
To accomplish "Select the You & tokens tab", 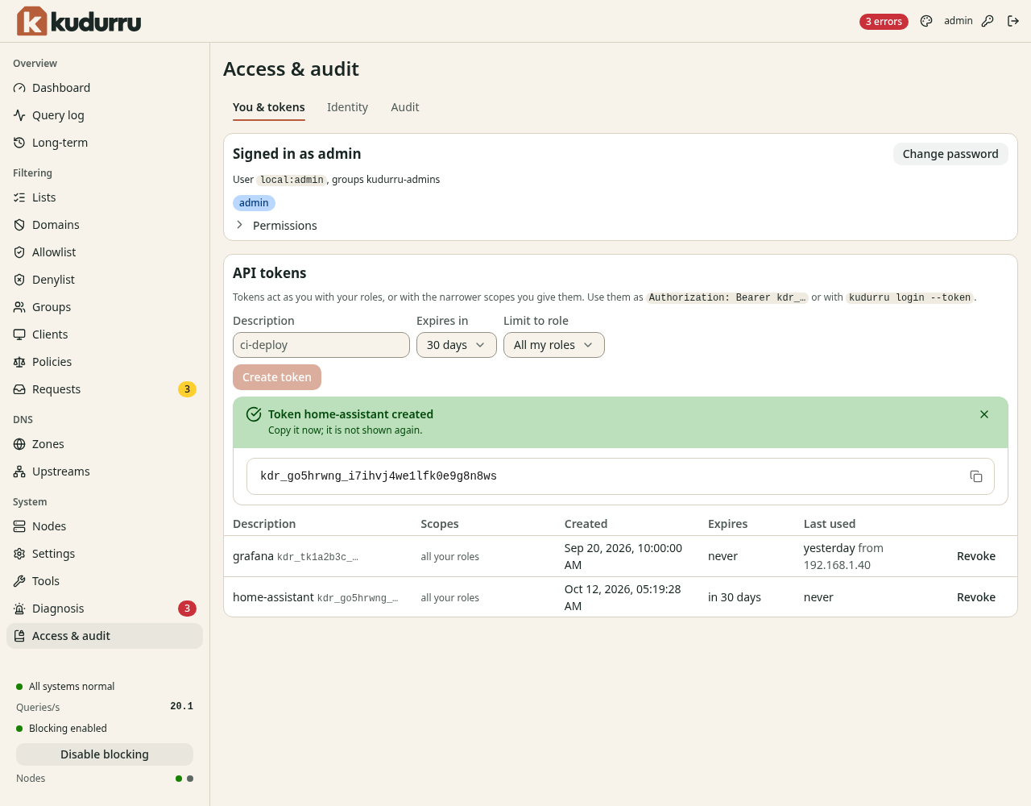I will 269,107.
